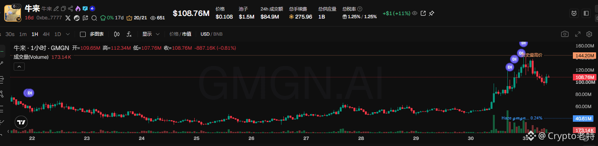Click the 总手续费 275.96 stat
The height and width of the screenshot is (146, 598).
tap(301, 13)
